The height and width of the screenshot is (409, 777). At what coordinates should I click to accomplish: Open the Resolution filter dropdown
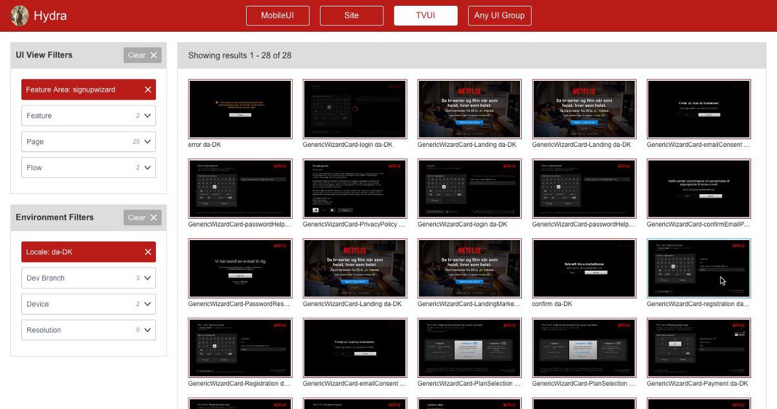(89, 330)
